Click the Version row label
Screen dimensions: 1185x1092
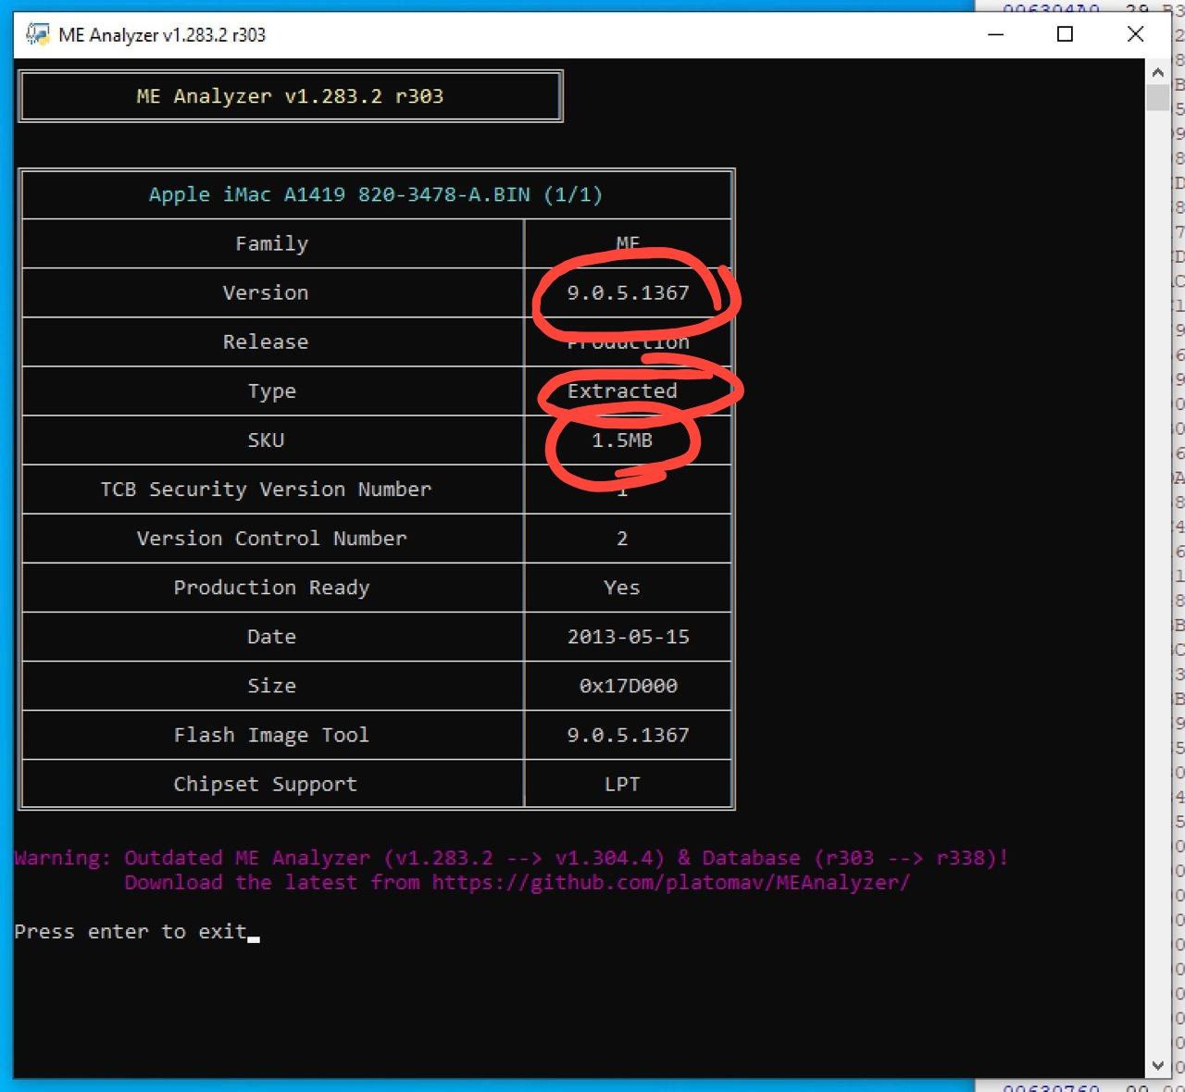[266, 292]
